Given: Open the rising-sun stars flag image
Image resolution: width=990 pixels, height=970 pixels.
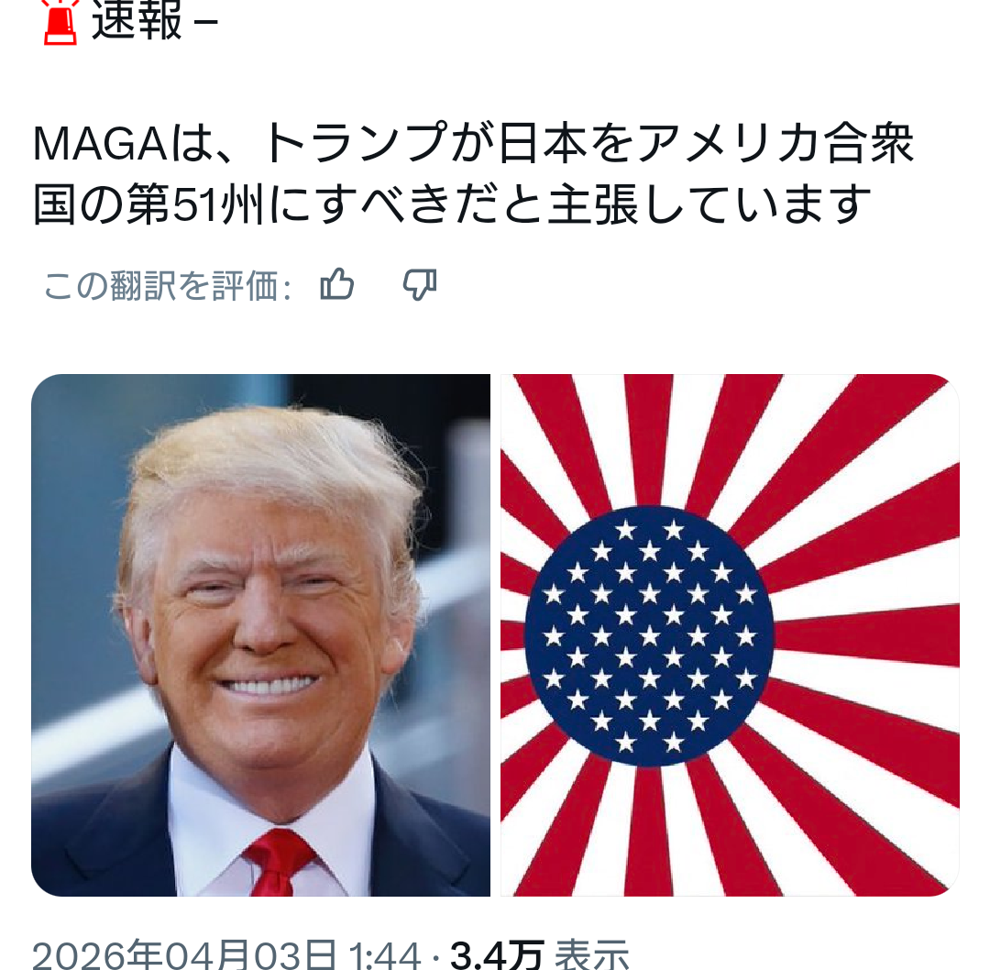Looking at the screenshot, I should coord(730,634).
